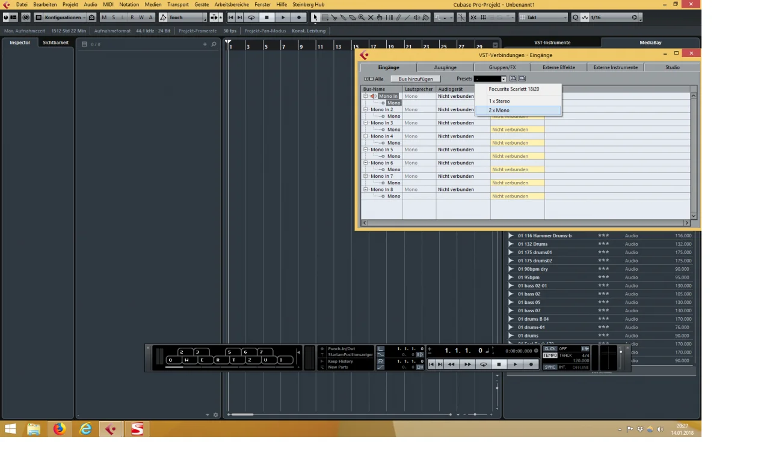Select the Eraser tool in toolbar
Screen dimensions: 770x463
click(353, 17)
